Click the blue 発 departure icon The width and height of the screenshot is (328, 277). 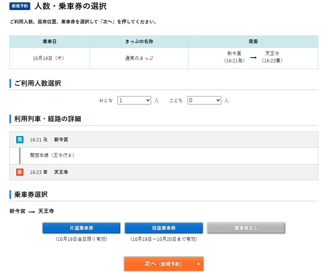(x=20, y=140)
